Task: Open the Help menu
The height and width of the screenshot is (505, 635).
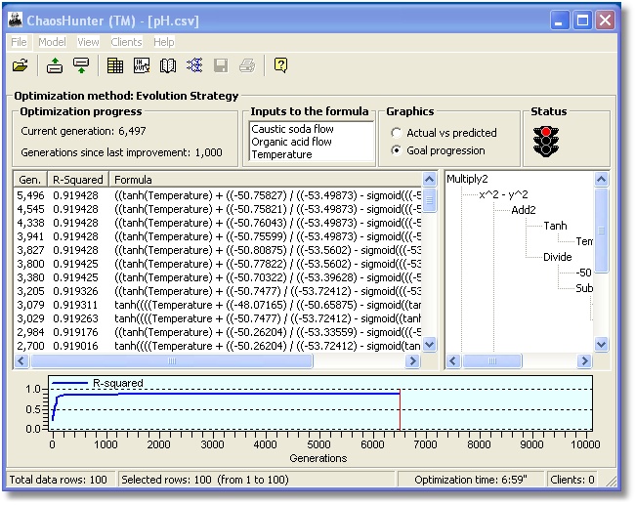Action: tap(163, 42)
